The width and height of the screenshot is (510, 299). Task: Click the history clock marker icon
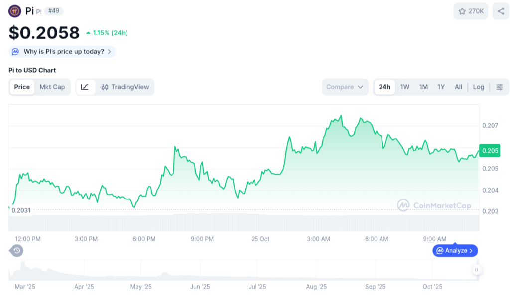click(16, 250)
